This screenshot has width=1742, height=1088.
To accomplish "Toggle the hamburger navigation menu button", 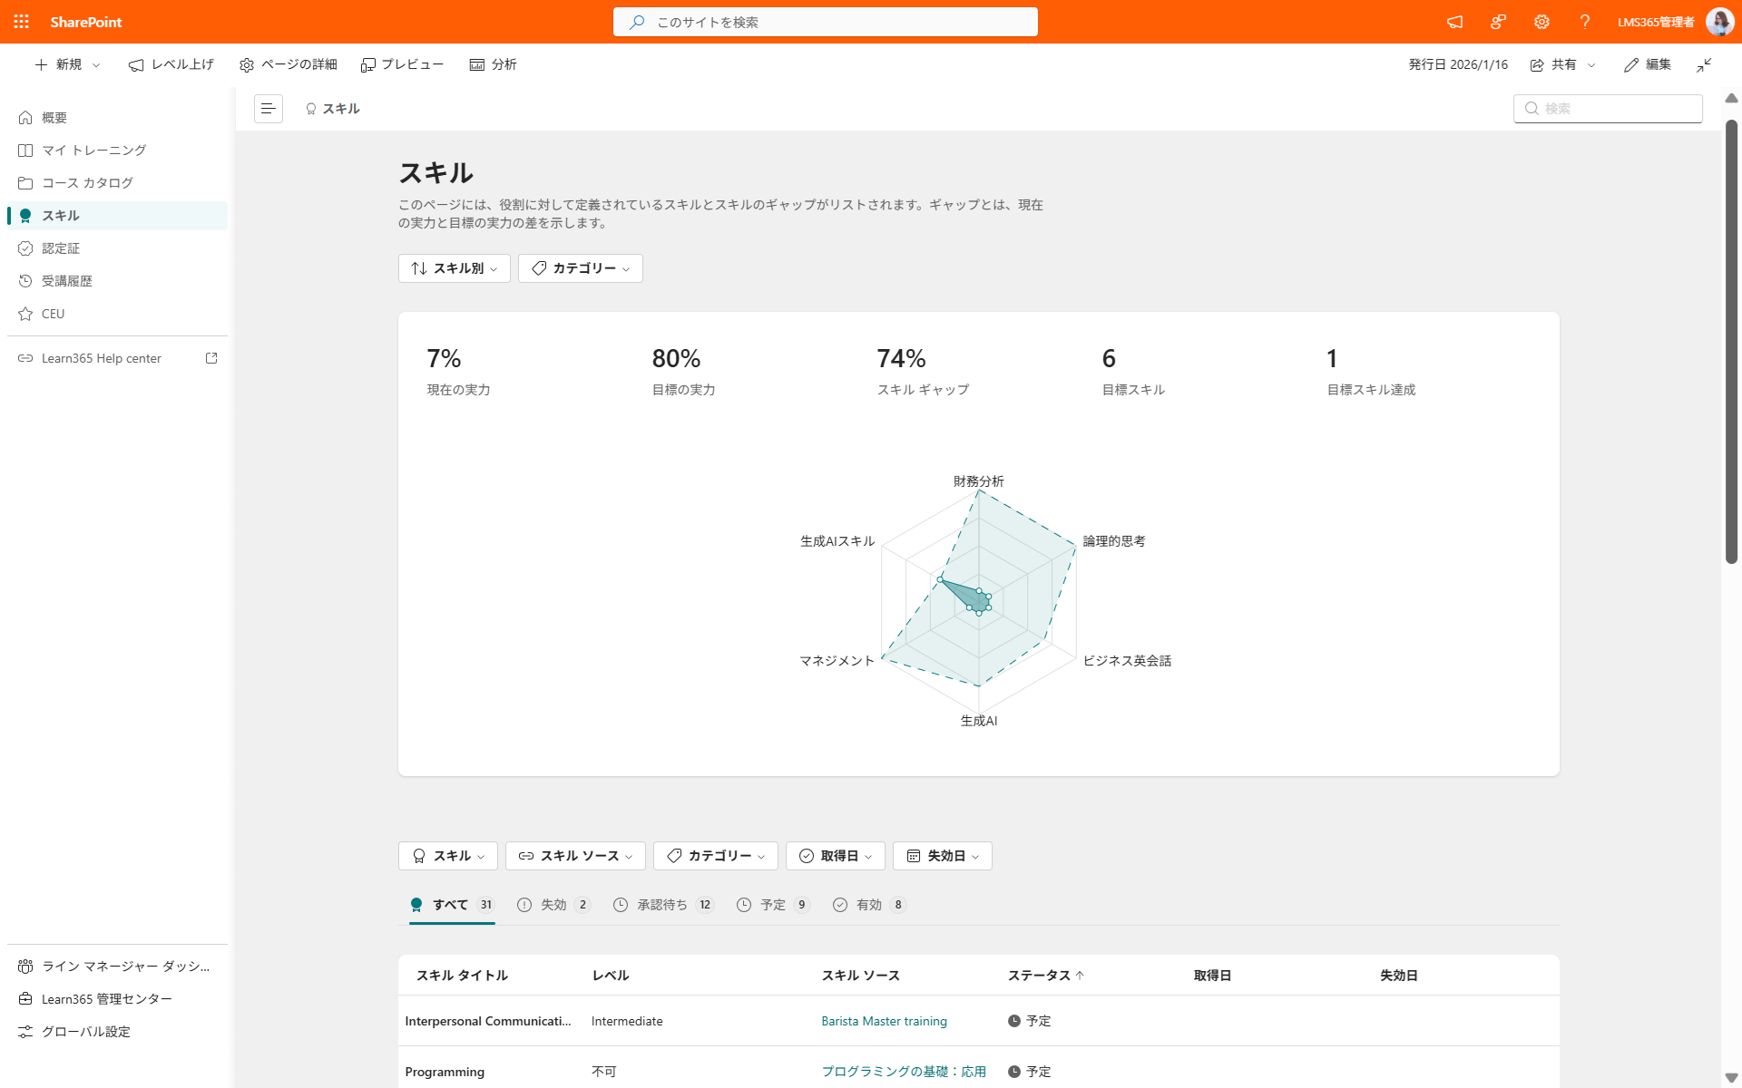I will [269, 109].
